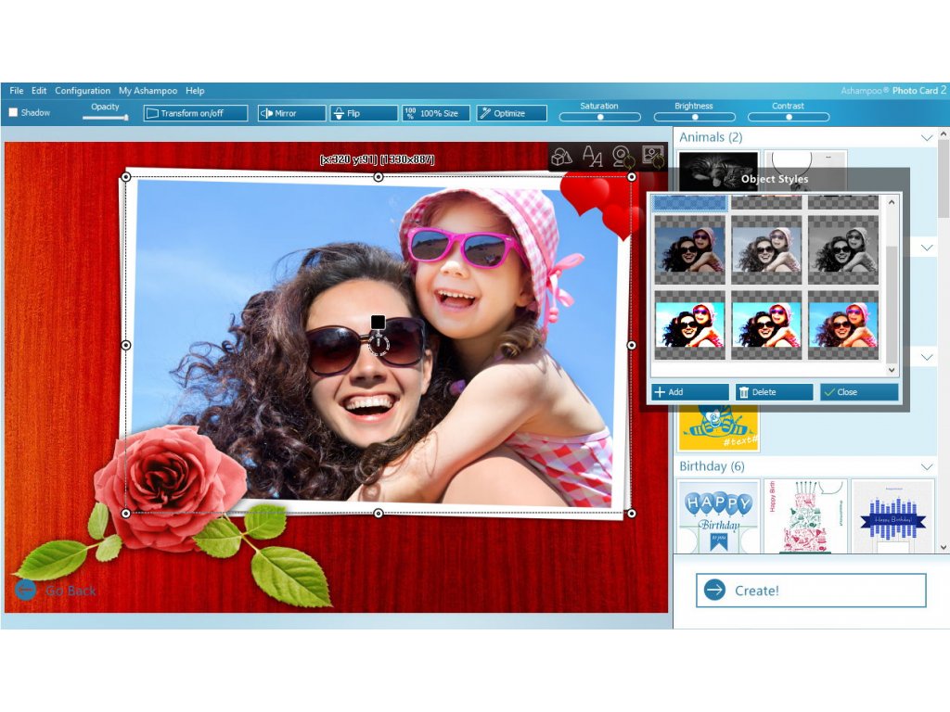Select the middle high-contrast cyan style thumbnail

coord(766,325)
